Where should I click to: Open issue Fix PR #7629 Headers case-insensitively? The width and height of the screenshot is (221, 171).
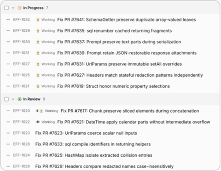click(105, 166)
